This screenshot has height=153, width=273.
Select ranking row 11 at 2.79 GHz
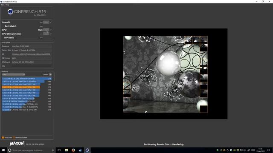(x=26, y=107)
